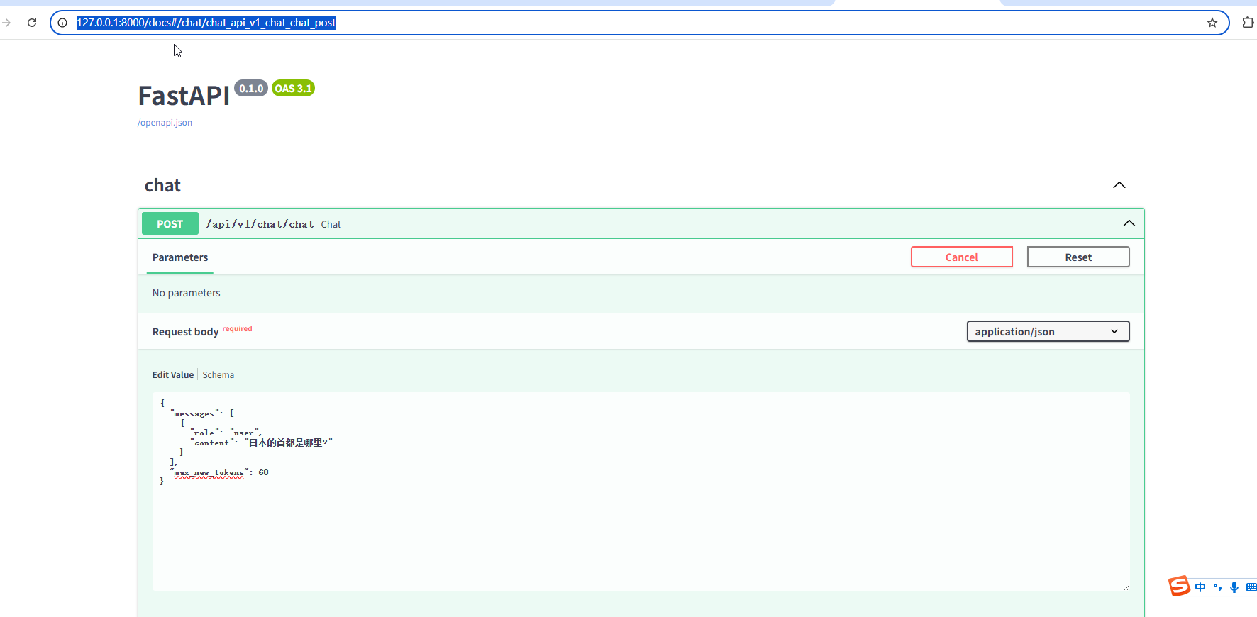Click the Chinese question string 日本的首都是哪里
This screenshot has height=617, width=1257.
[288, 443]
